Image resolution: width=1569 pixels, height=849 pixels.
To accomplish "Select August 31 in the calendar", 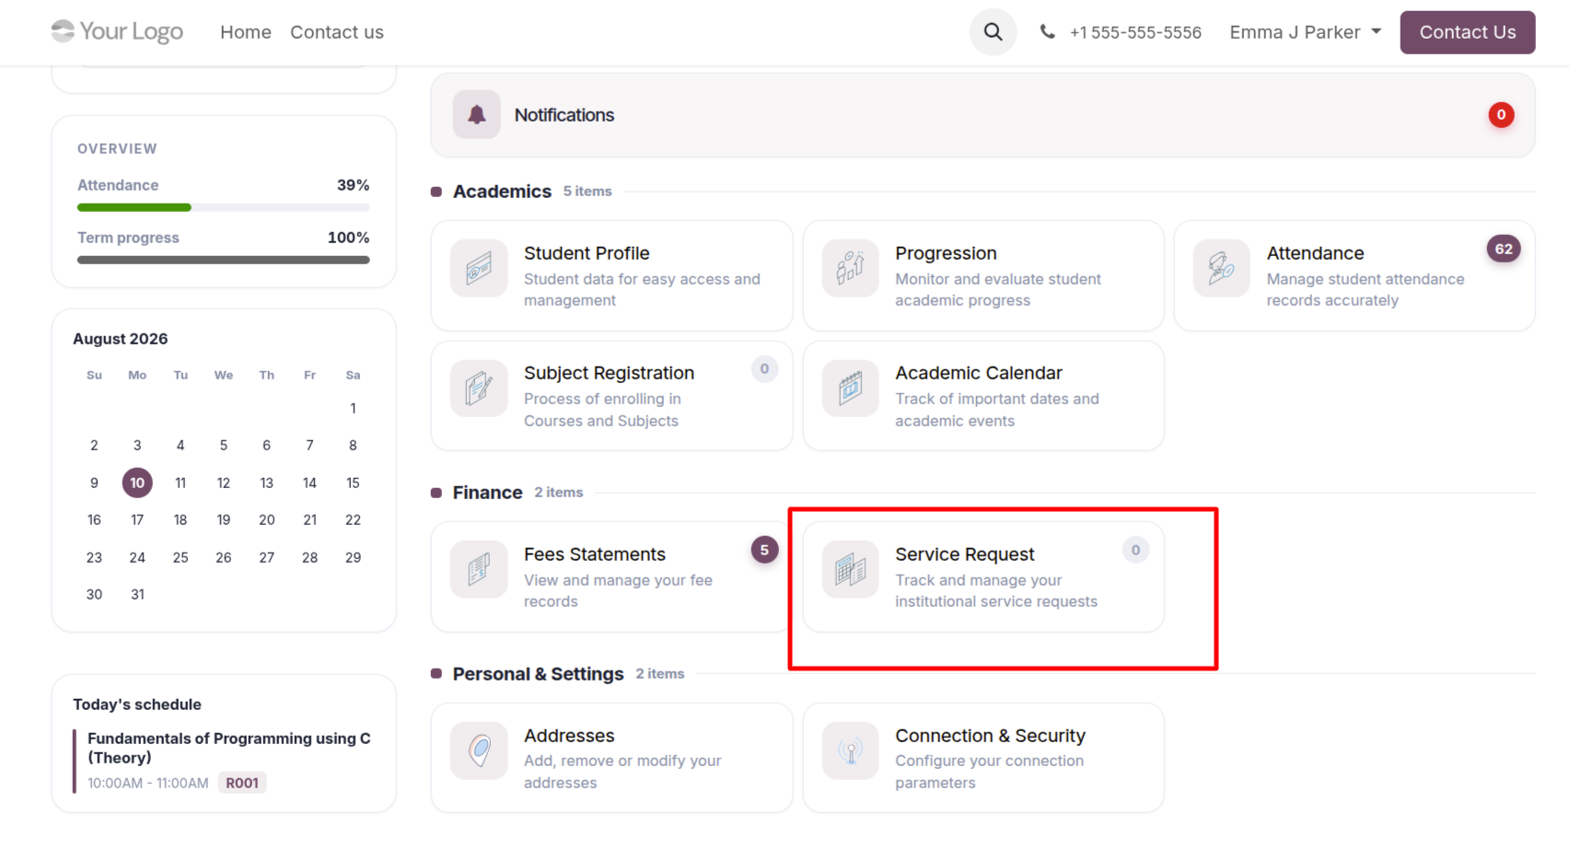I will 137,595.
